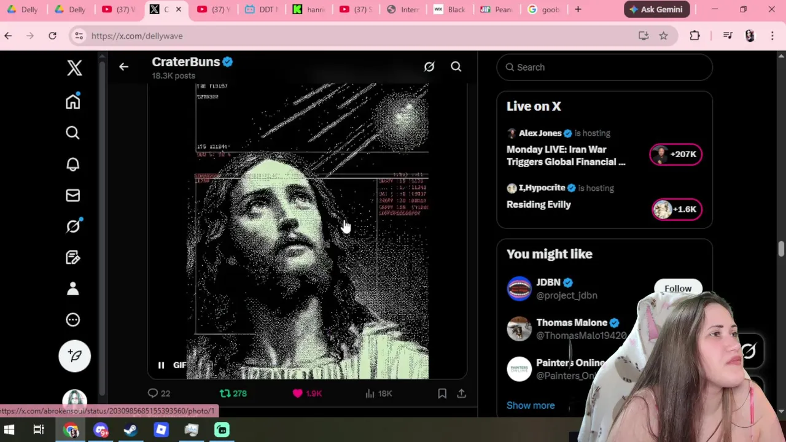Follow JDBN account
This screenshot has width=786, height=442.
678,289
